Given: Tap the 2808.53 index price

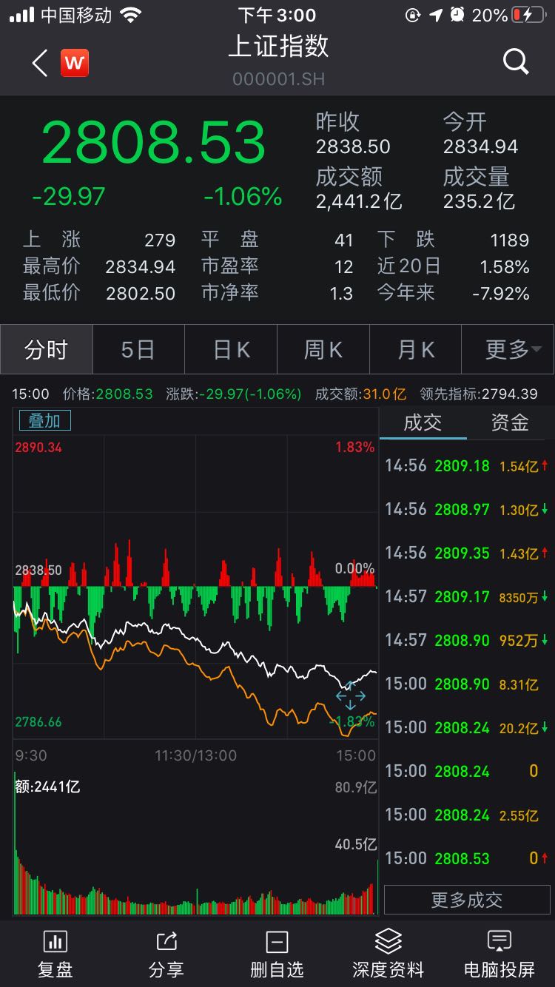Looking at the screenshot, I should (x=154, y=143).
